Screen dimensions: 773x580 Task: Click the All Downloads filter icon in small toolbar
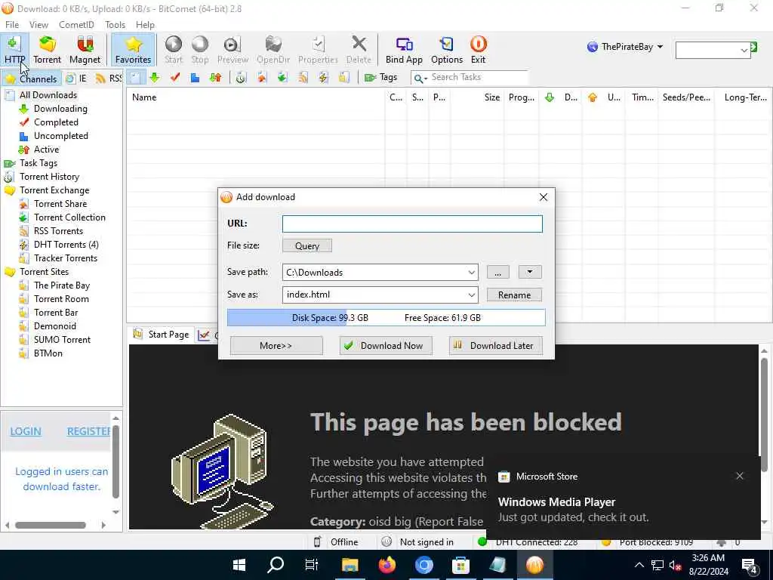point(135,78)
